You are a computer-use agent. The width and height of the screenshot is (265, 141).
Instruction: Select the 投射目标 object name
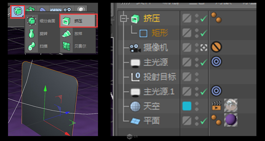point(160,77)
